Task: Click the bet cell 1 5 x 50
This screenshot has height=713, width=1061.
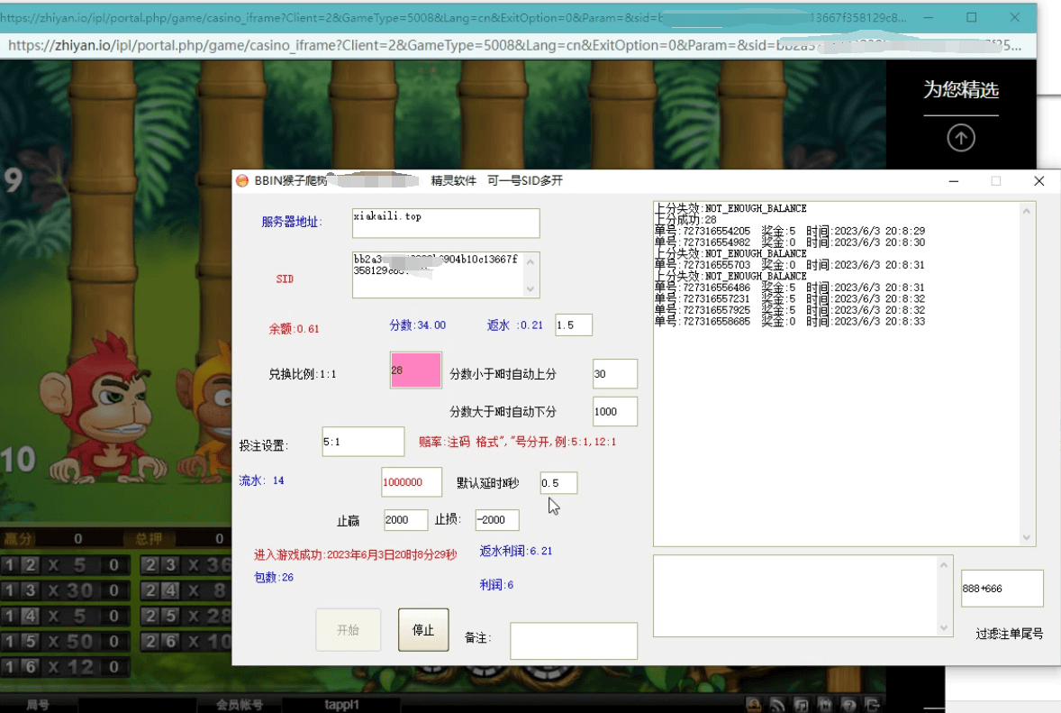Action: click(x=67, y=641)
